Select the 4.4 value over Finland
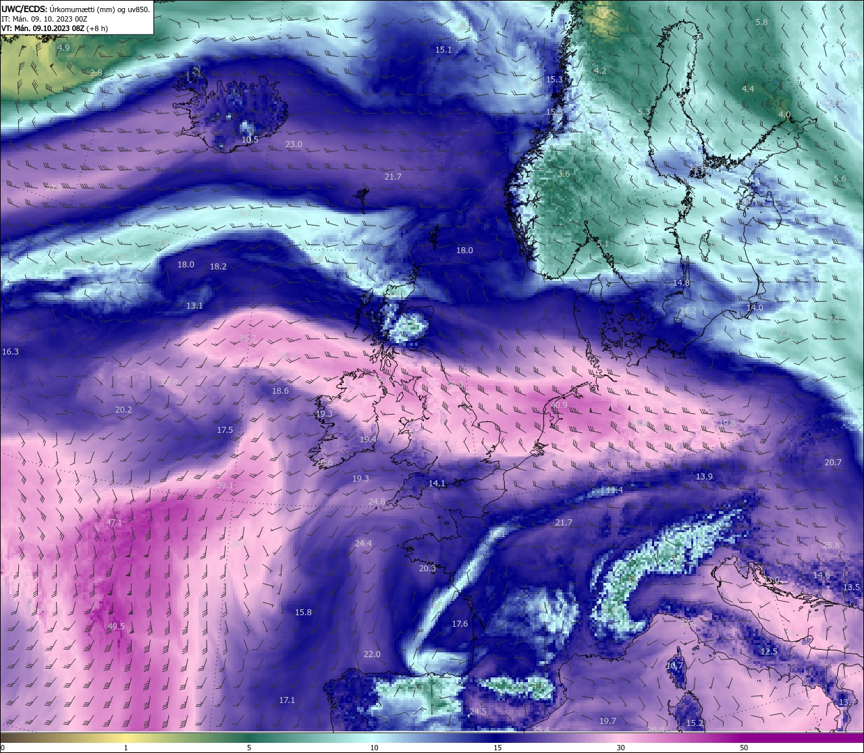This screenshot has width=864, height=753. [x=748, y=89]
